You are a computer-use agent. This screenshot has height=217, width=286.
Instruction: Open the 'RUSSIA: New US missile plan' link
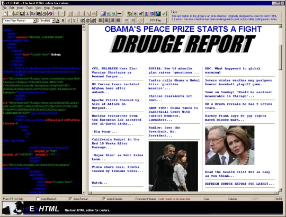click(x=174, y=70)
